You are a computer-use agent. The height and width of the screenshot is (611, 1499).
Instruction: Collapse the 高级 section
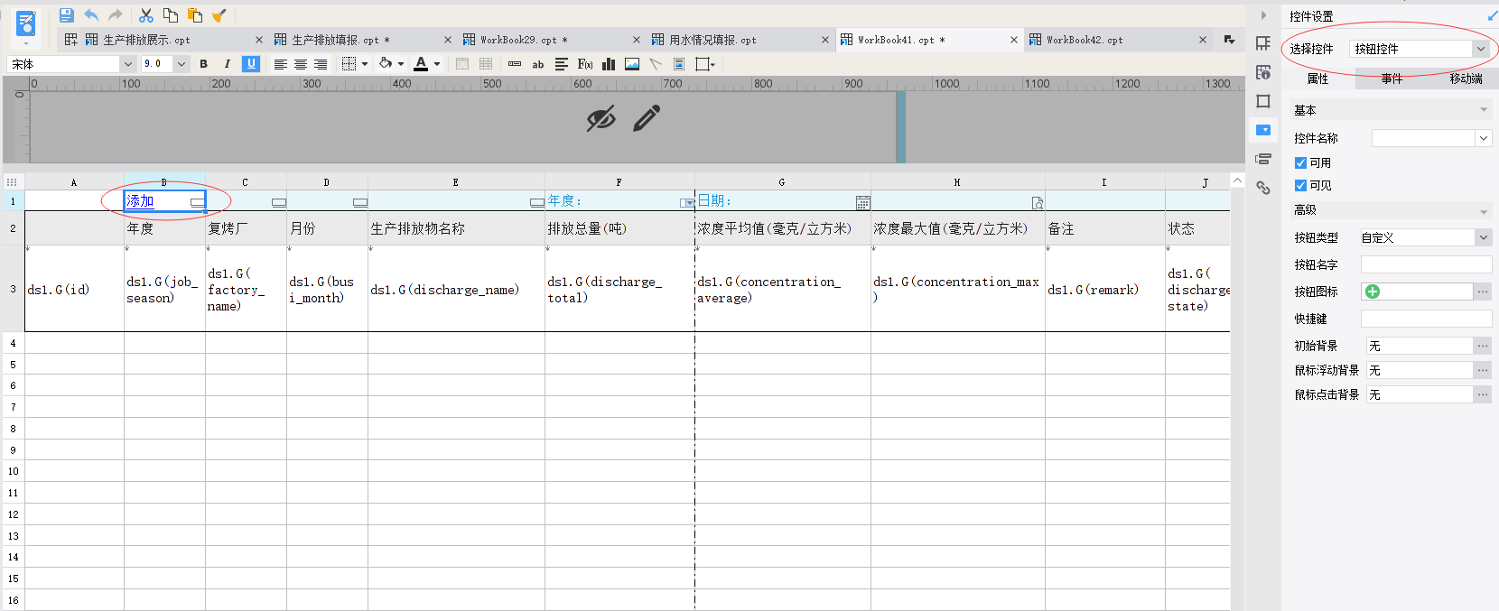[x=1484, y=212]
